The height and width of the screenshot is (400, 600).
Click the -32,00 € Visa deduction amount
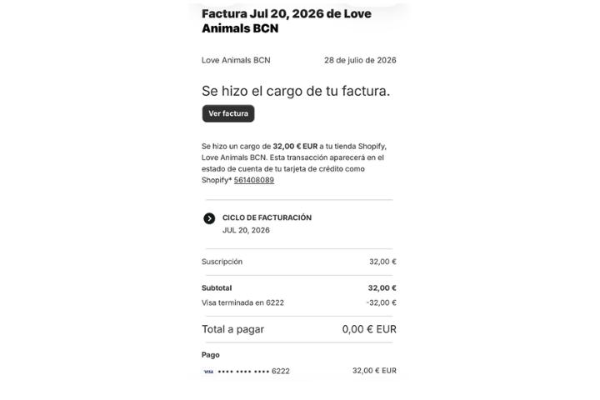click(x=381, y=302)
